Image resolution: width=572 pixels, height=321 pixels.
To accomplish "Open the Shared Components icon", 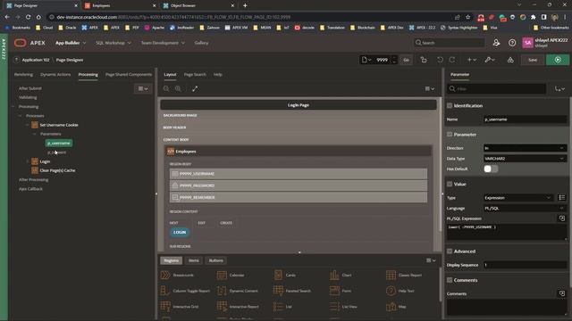I will pyautogui.click(x=510, y=60).
